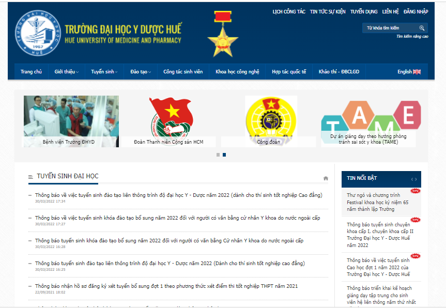
Task: Click the search magnifier icon
Action: click(x=422, y=28)
